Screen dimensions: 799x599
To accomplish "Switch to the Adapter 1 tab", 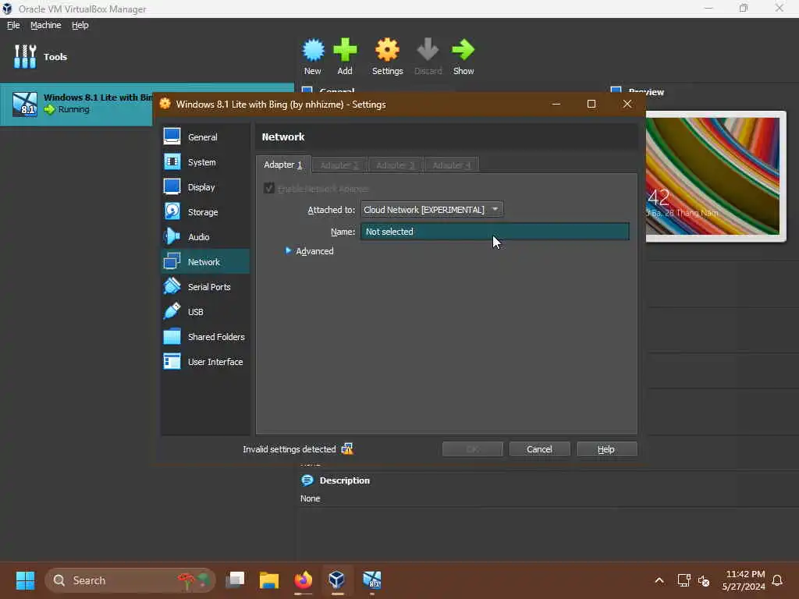I will [282, 165].
